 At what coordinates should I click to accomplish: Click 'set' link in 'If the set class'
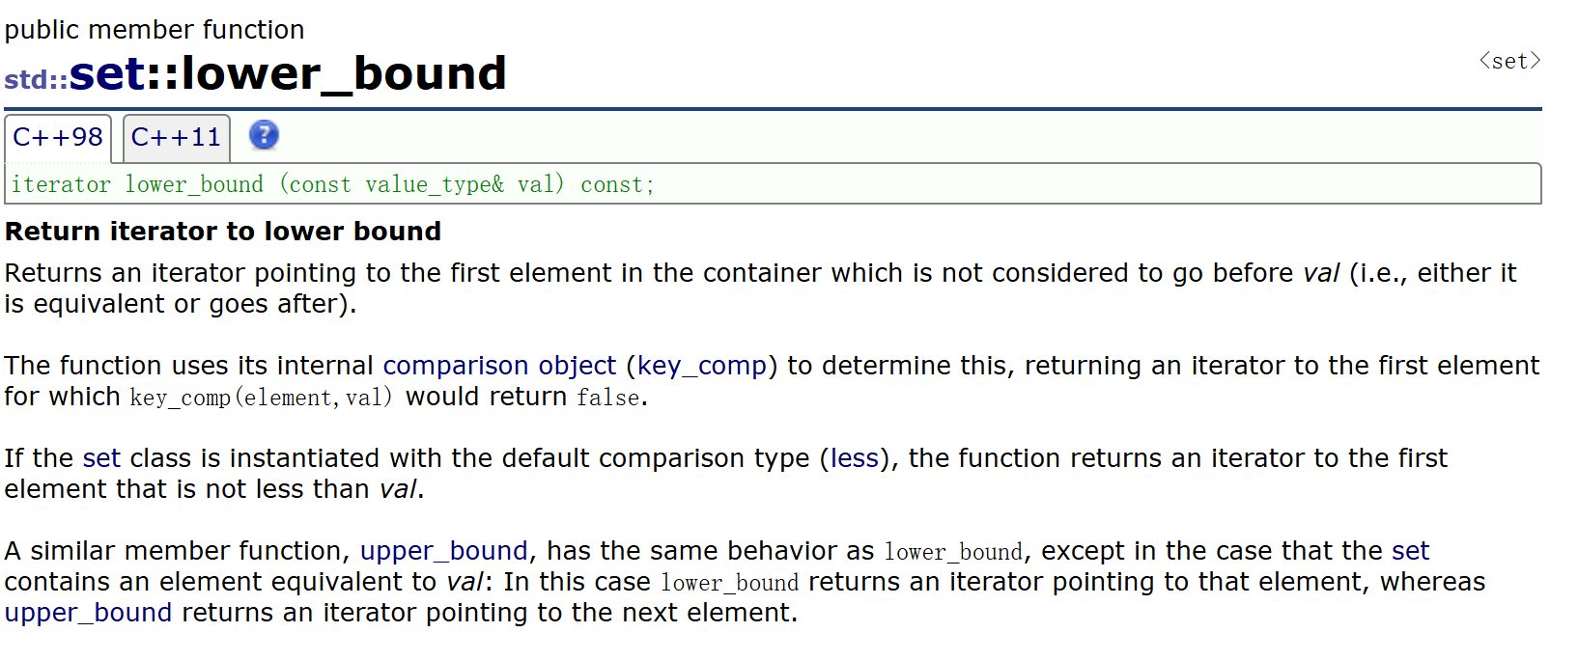pos(101,458)
